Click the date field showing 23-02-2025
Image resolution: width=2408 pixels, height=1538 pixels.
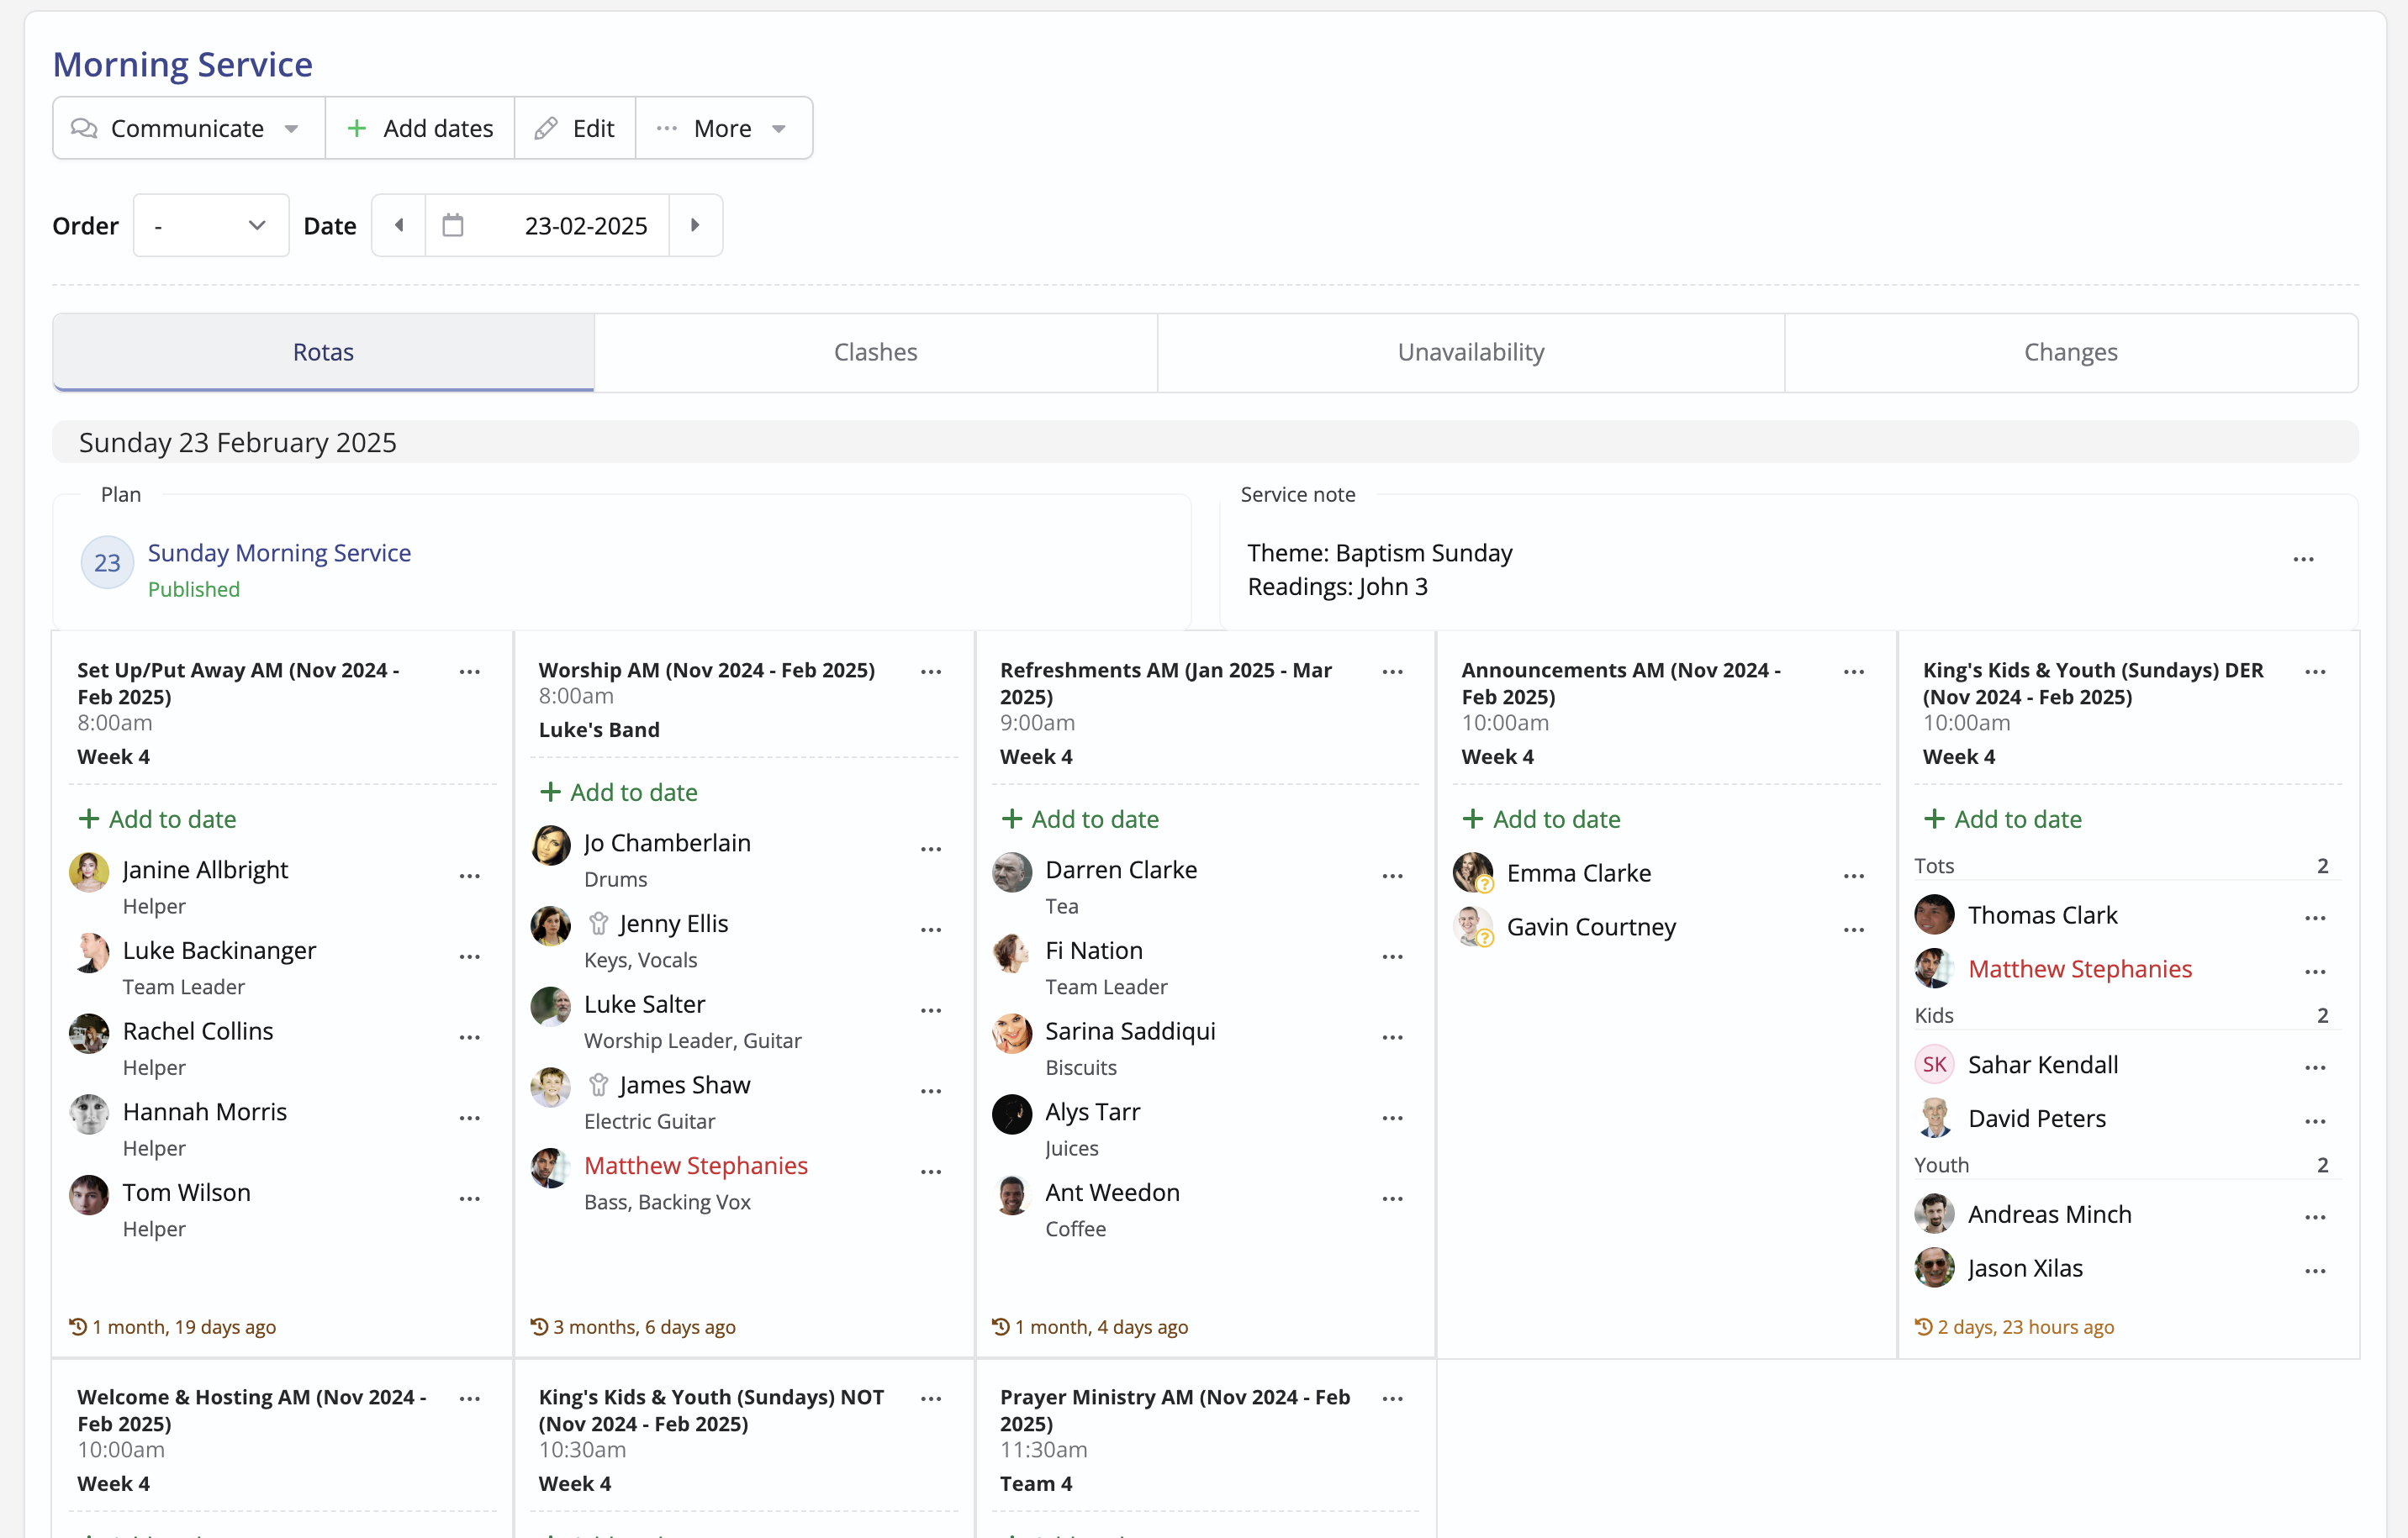point(586,226)
